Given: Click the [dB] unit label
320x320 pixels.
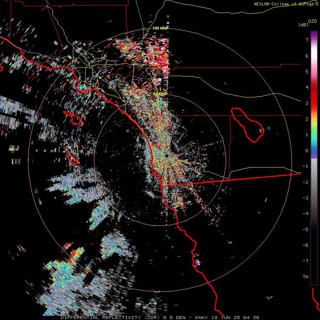Looking at the screenshot, I should (303, 25).
